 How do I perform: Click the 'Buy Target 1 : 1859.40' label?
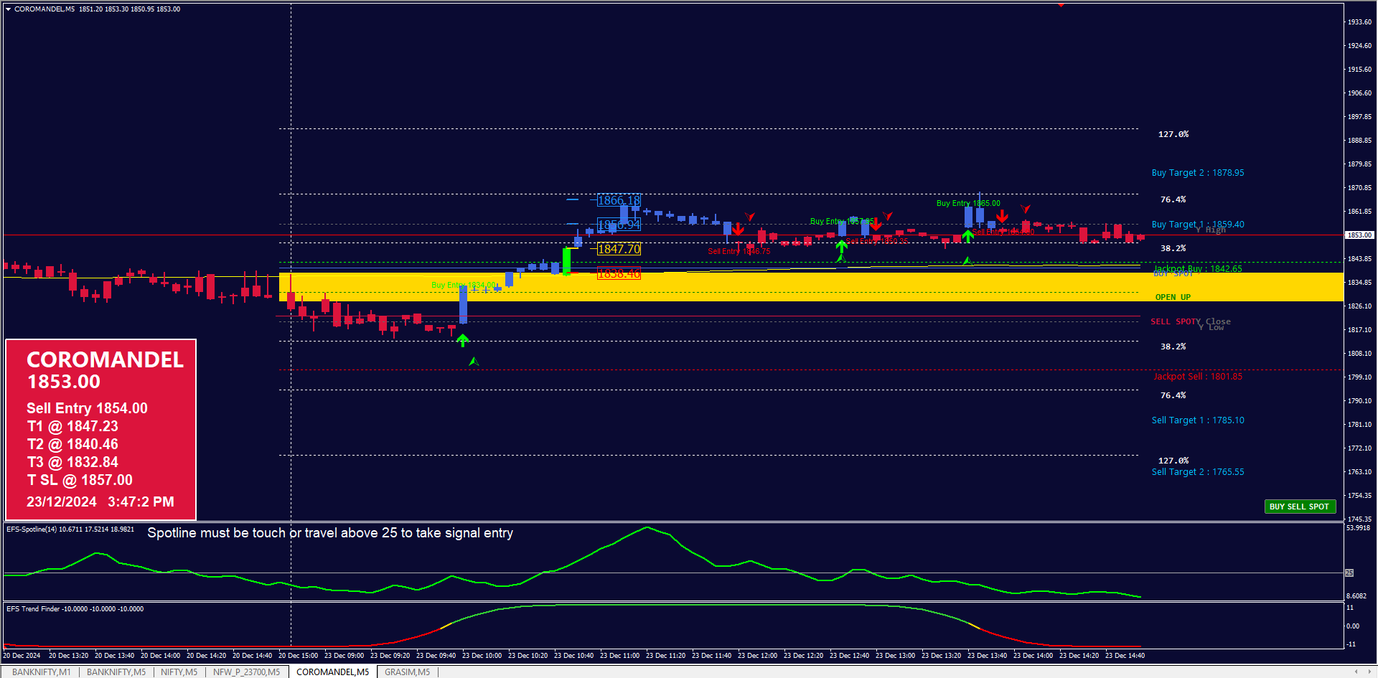(x=1198, y=225)
